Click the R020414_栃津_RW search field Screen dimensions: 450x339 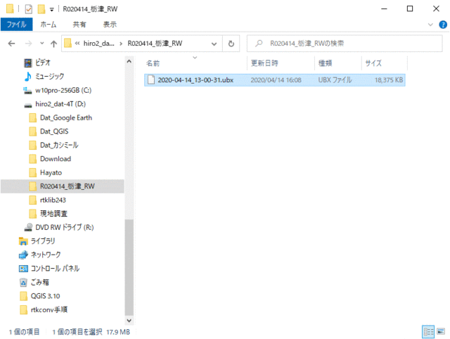[x=345, y=44]
